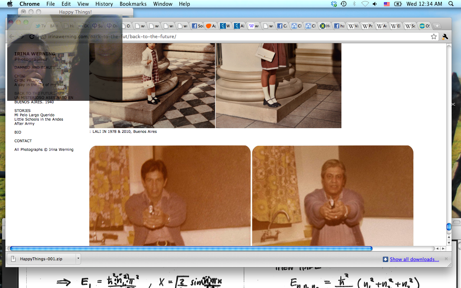Expand the HappyThings-001.zip download options arrow
This screenshot has width=461, height=288.
click(78, 259)
